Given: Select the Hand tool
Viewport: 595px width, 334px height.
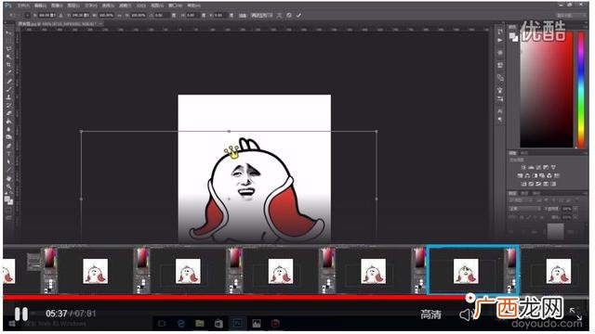Looking at the screenshot, I should click(x=8, y=178).
